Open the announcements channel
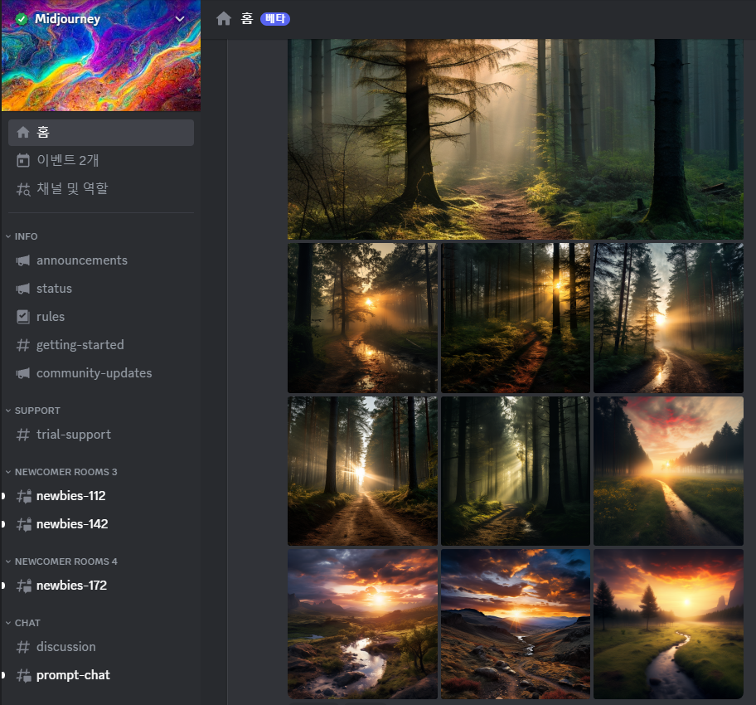Screen dimensions: 756x705 tap(101, 260)
